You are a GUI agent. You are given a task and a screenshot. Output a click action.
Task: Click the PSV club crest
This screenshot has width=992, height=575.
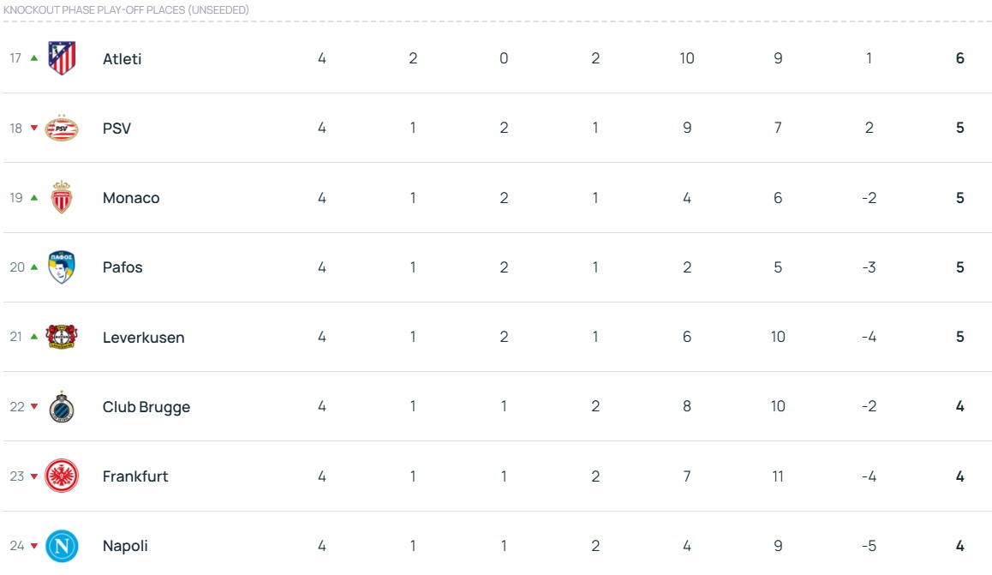coord(62,128)
